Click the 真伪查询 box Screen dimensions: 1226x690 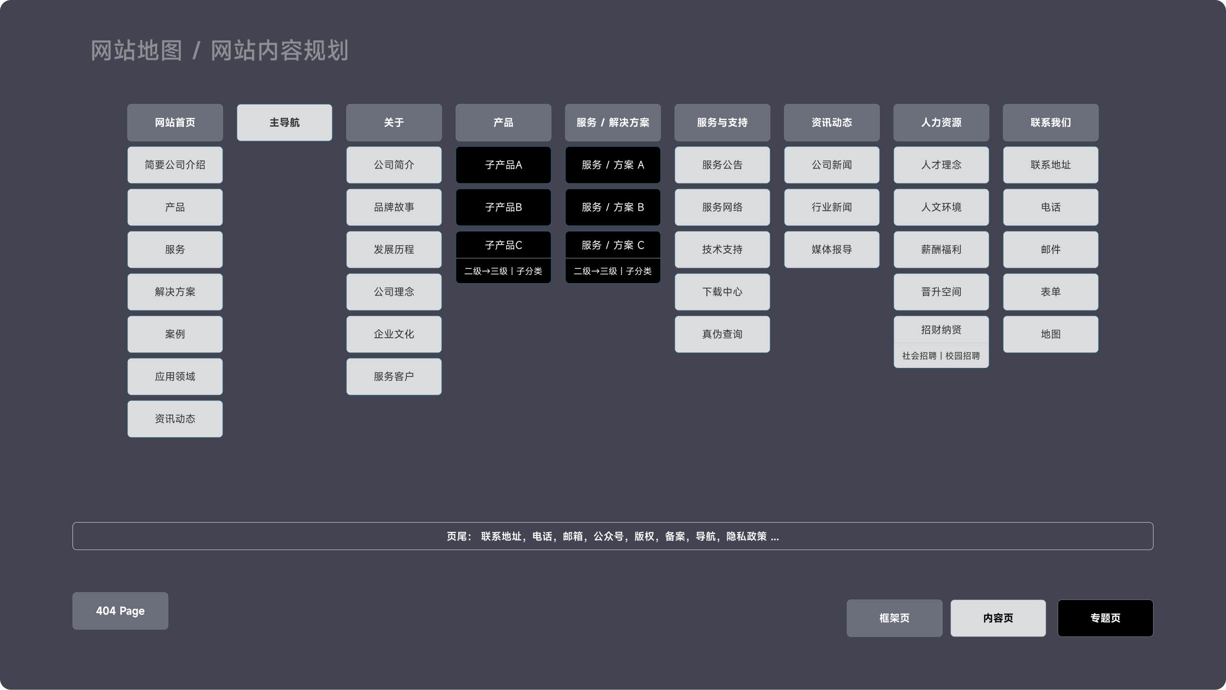pyautogui.click(x=722, y=334)
